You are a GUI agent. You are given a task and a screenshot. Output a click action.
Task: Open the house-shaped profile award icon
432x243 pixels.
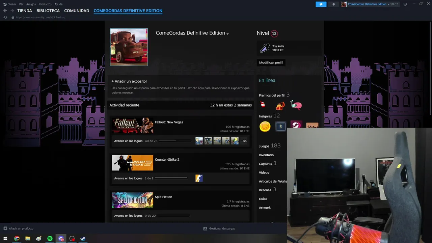[280, 106]
